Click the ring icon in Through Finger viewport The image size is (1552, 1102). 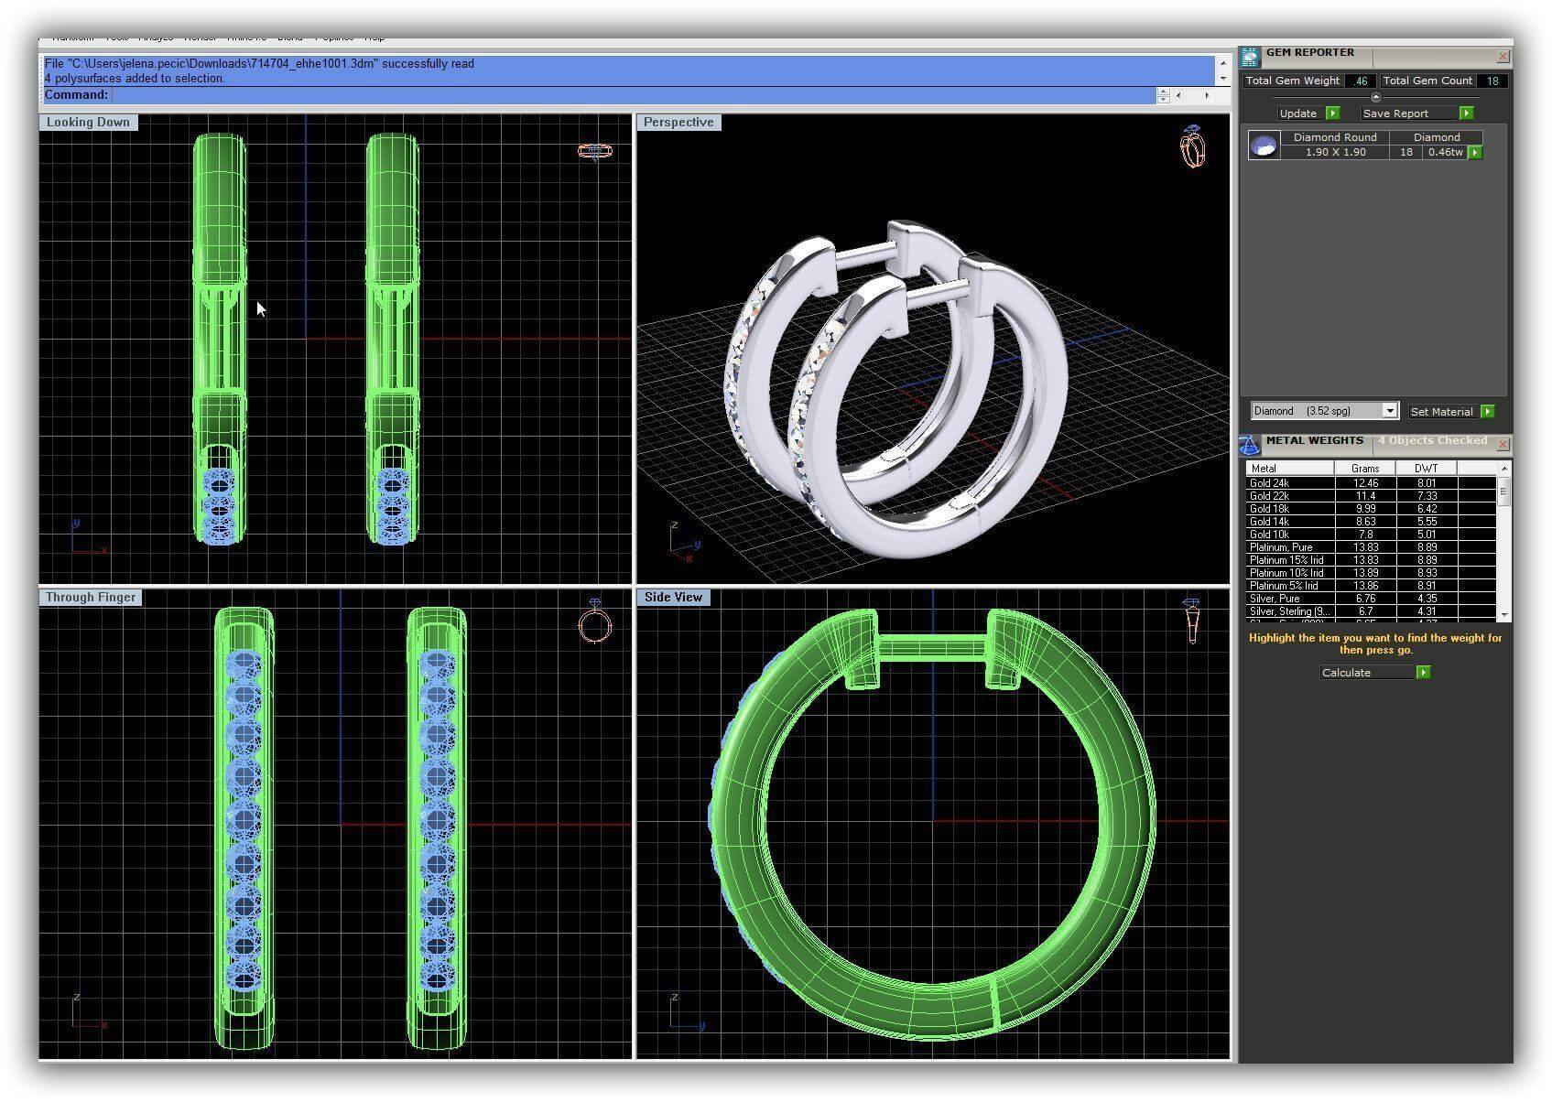click(x=594, y=621)
